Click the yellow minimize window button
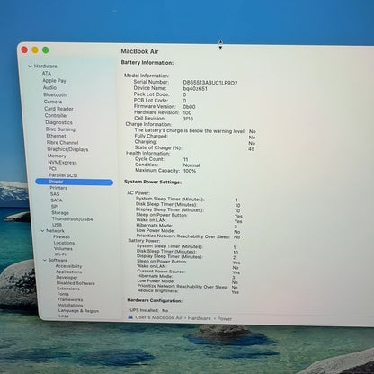Screen dimensions: 374x374 point(35,50)
